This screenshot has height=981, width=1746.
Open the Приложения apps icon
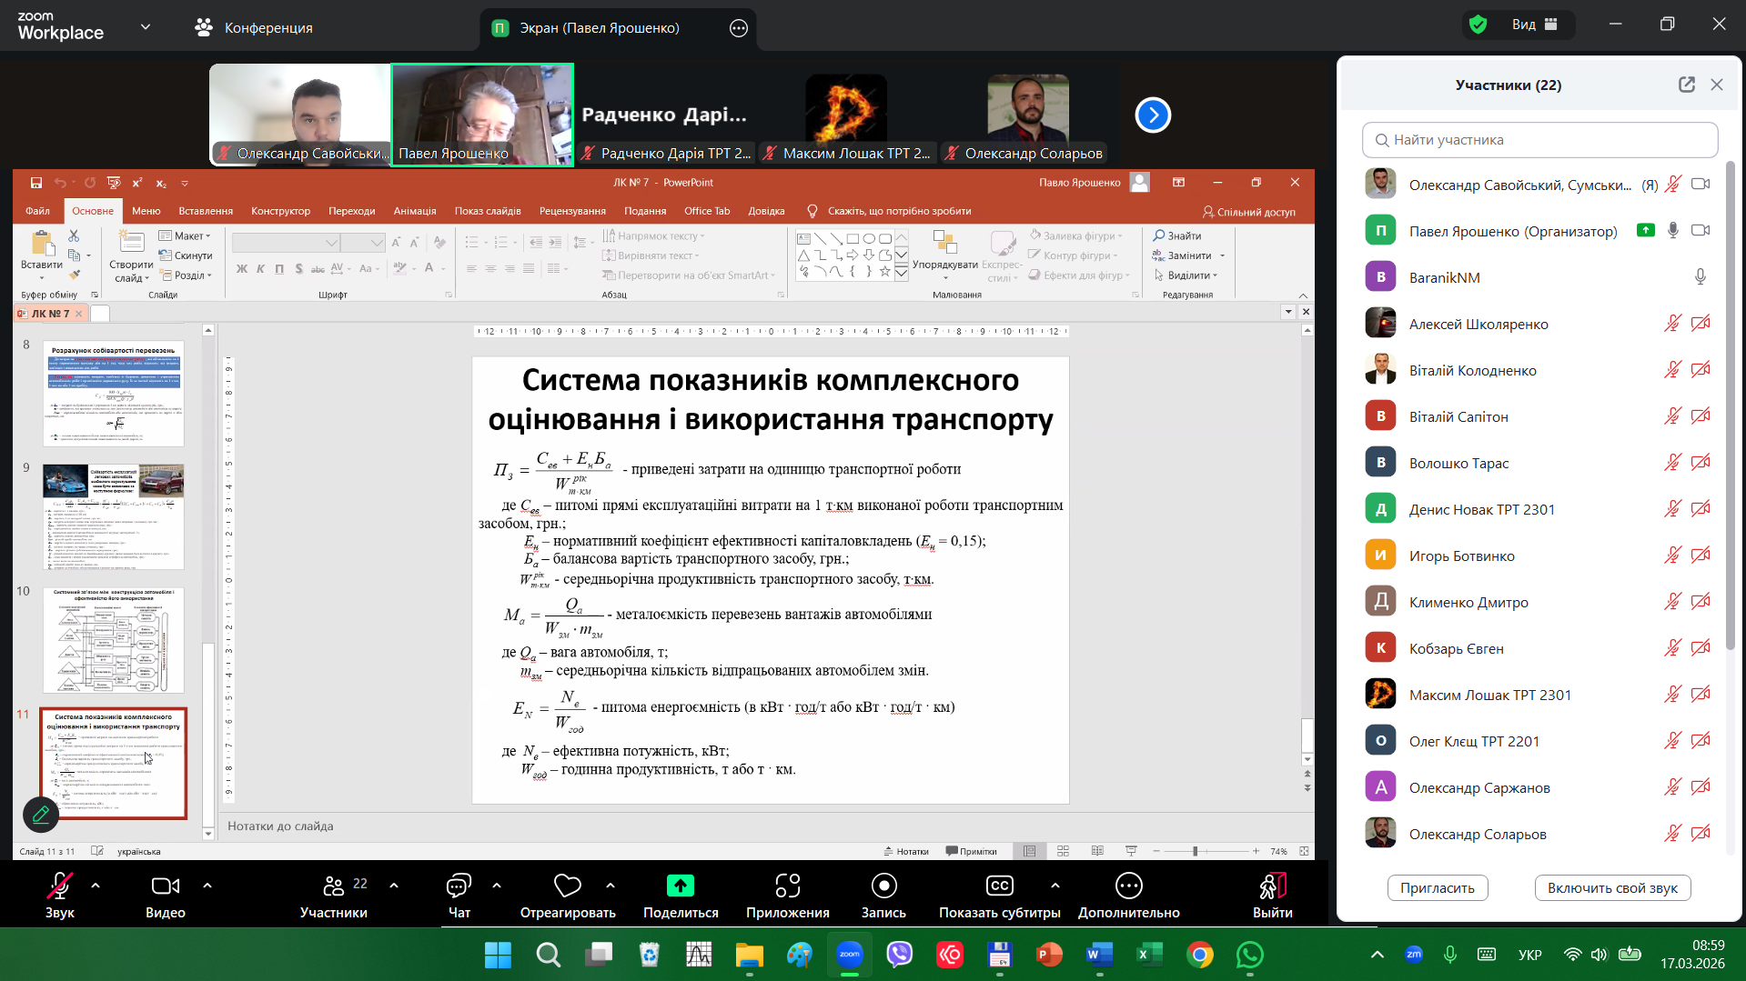coord(787,886)
